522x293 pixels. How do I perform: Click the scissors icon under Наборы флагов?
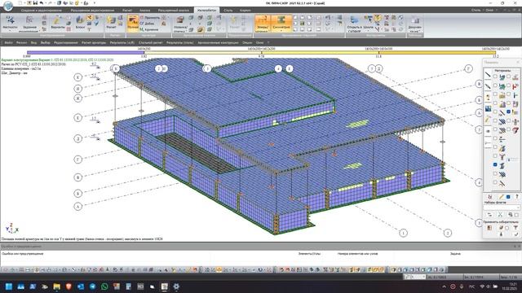click(500, 215)
